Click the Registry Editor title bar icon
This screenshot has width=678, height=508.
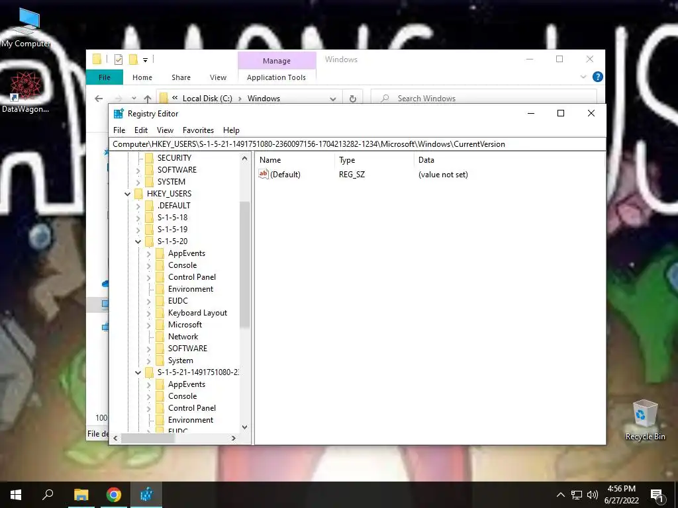[x=119, y=114]
